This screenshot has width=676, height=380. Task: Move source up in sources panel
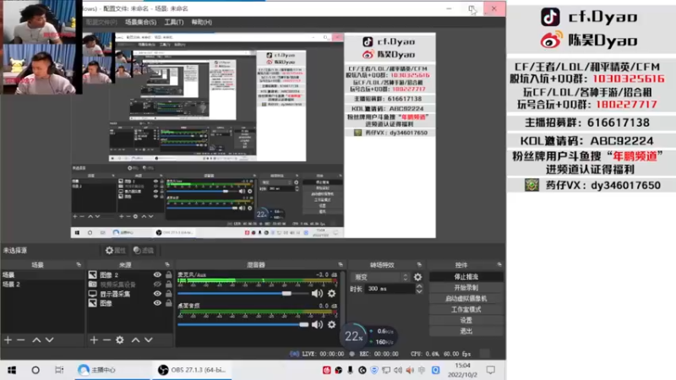[136, 340]
